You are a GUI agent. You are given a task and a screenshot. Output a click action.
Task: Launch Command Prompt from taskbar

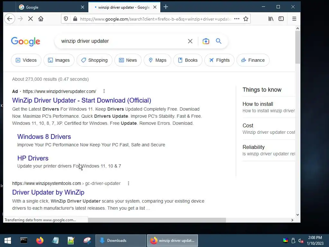(x=24, y=241)
